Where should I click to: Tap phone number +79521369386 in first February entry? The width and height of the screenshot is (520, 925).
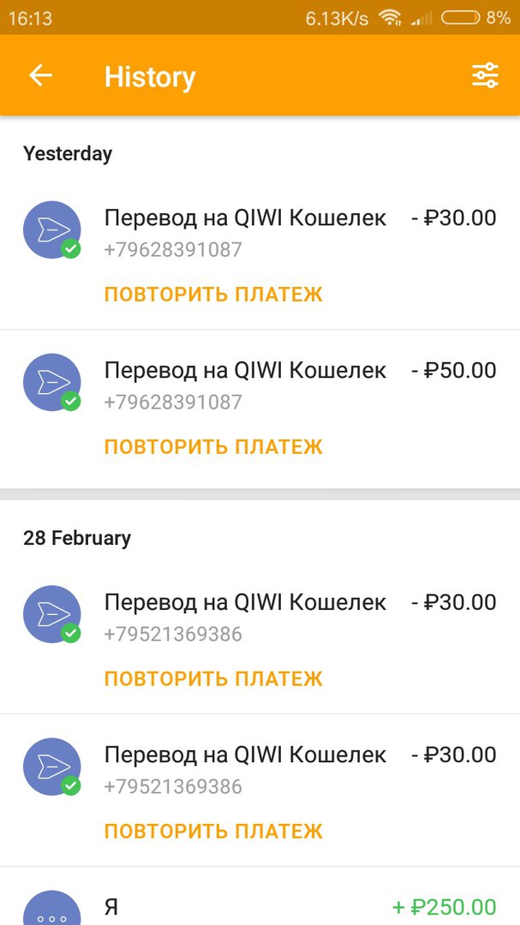click(x=173, y=635)
